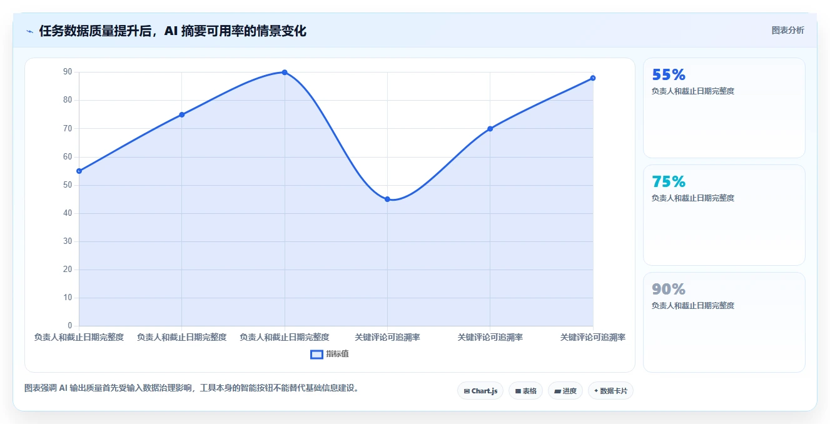Click the y-axis tick label 80
The height and width of the screenshot is (424, 830).
click(x=68, y=100)
